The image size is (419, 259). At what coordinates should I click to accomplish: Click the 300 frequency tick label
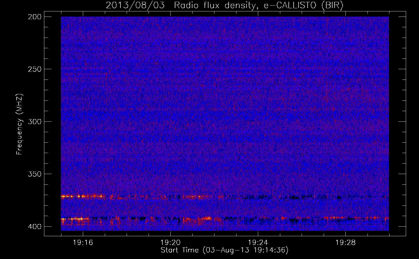tap(34, 121)
